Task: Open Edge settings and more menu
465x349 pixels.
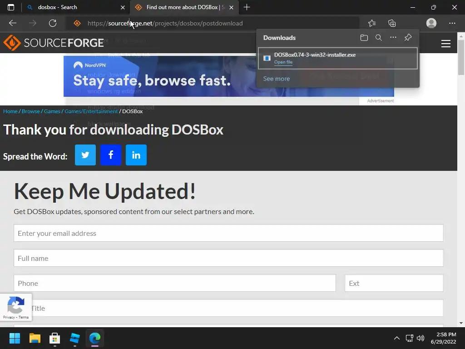Action: 452,23
